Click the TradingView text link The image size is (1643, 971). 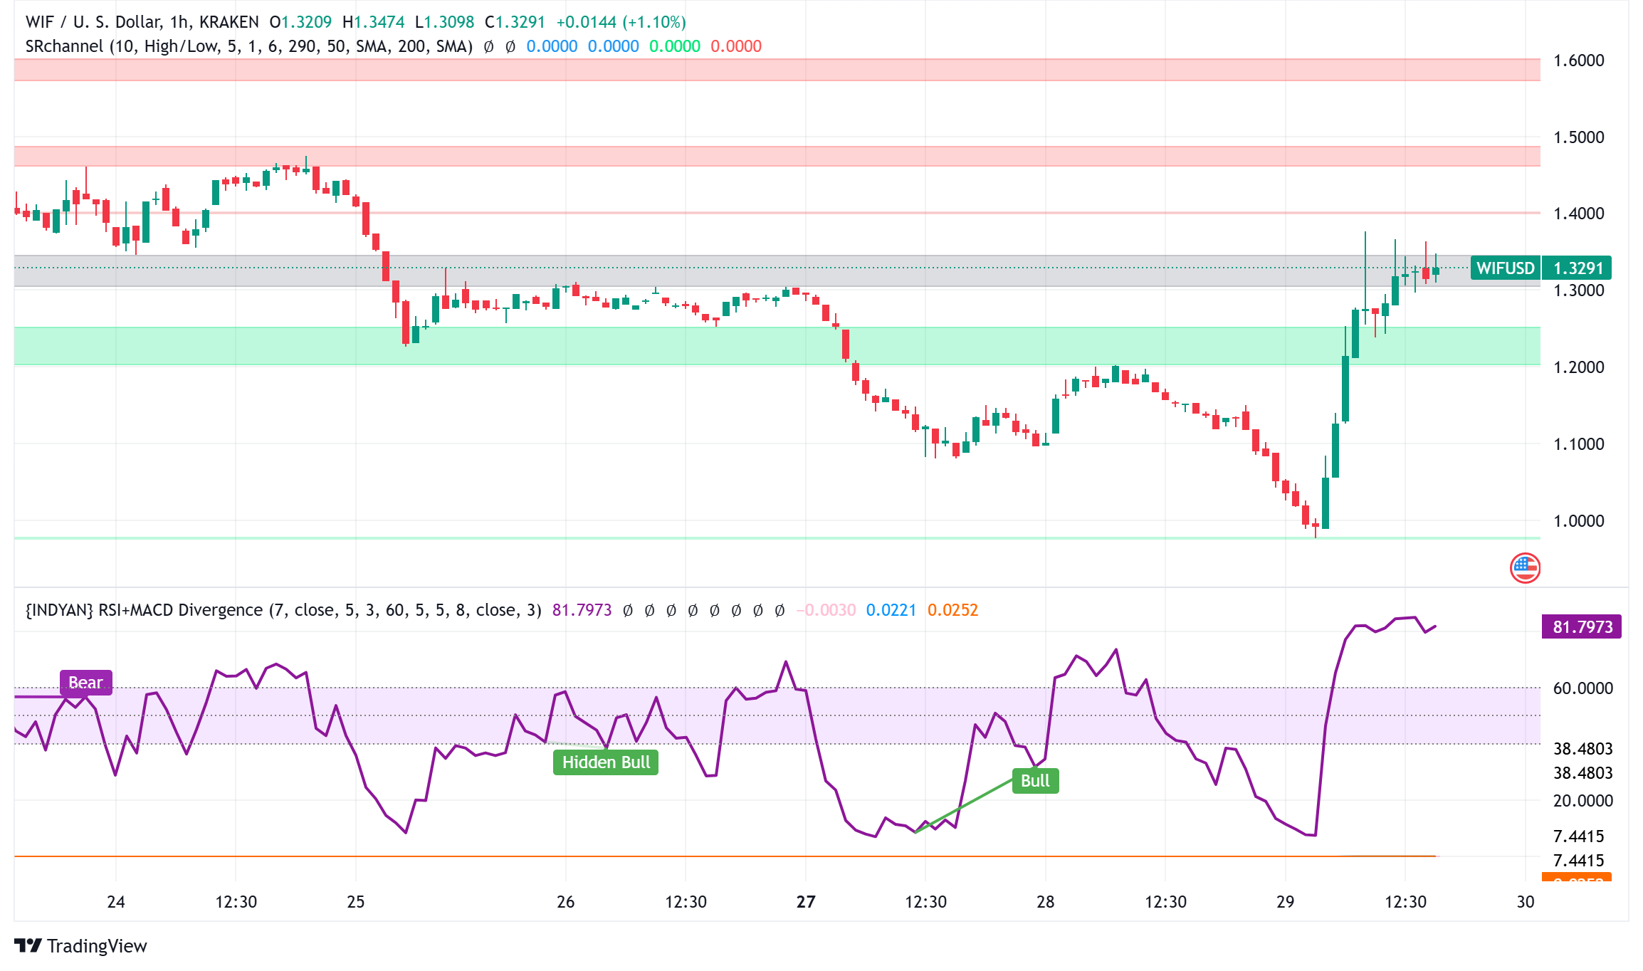[x=97, y=945]
